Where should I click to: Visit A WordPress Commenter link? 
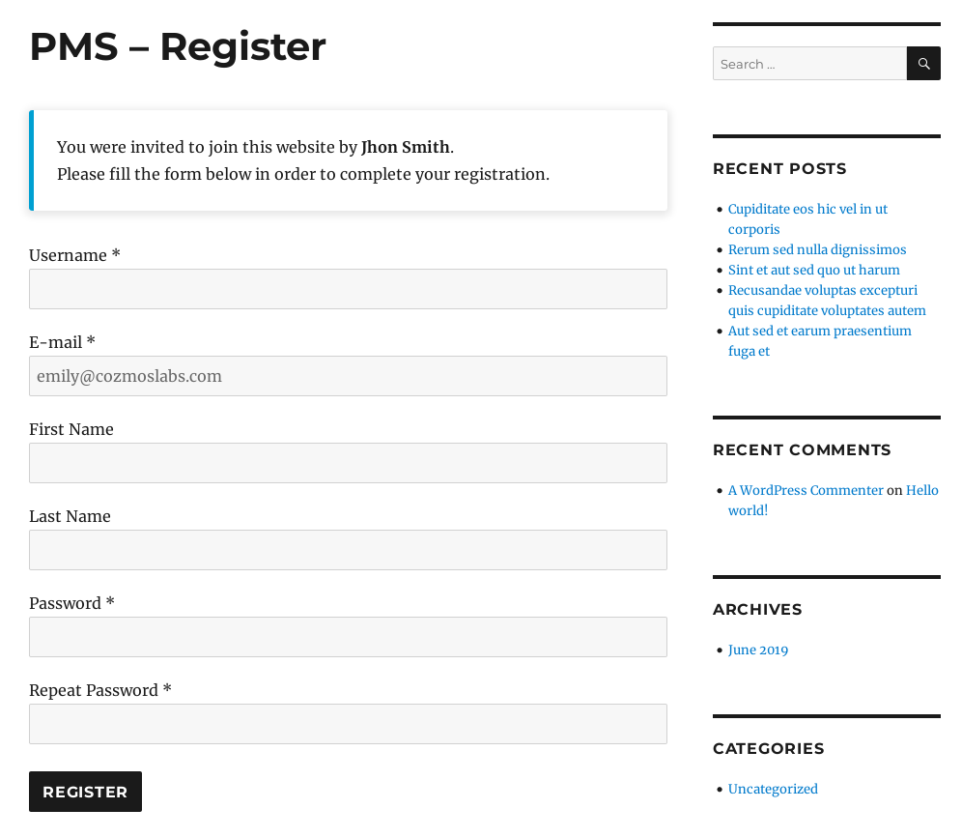(806, 490)
